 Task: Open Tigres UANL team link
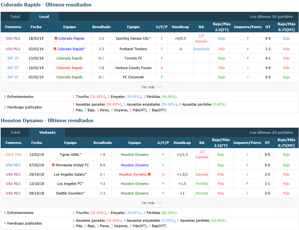click(69, 155)
